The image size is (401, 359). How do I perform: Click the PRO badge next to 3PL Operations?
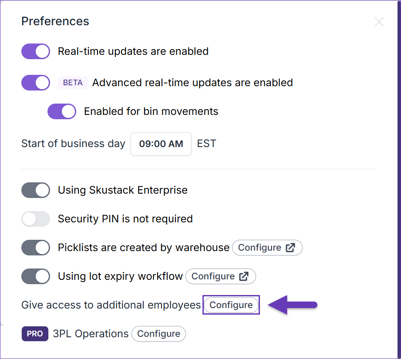35,334
